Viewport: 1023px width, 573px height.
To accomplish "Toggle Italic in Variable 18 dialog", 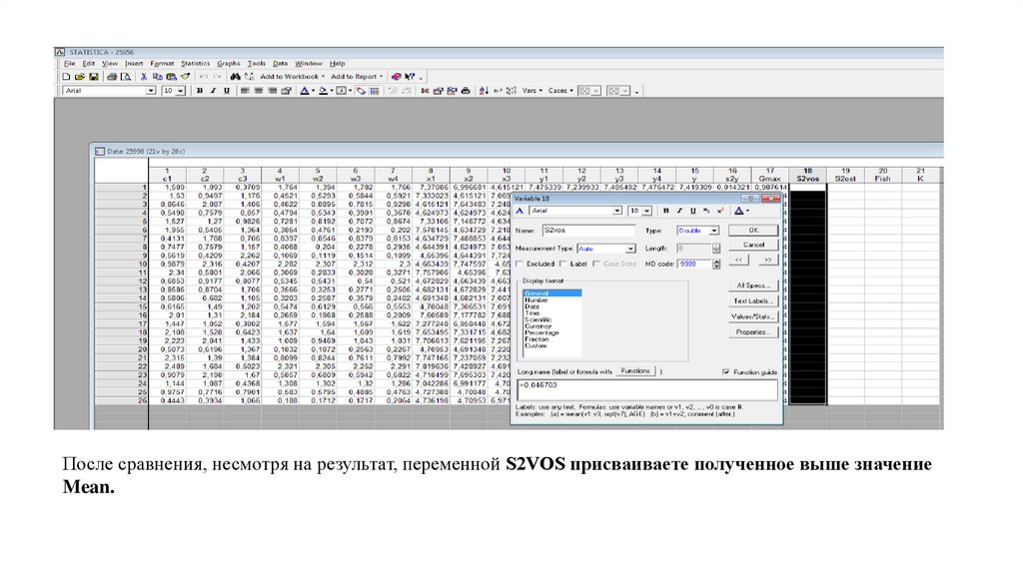I will 679,212.
